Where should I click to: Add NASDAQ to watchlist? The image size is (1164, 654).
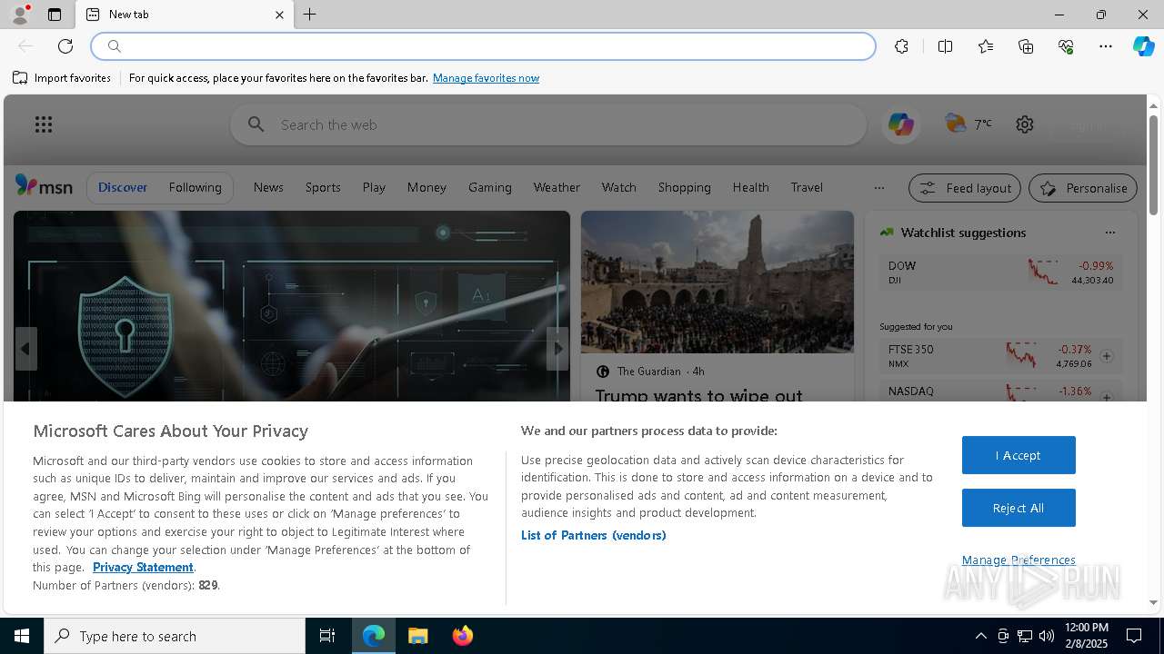(1107, 396)
